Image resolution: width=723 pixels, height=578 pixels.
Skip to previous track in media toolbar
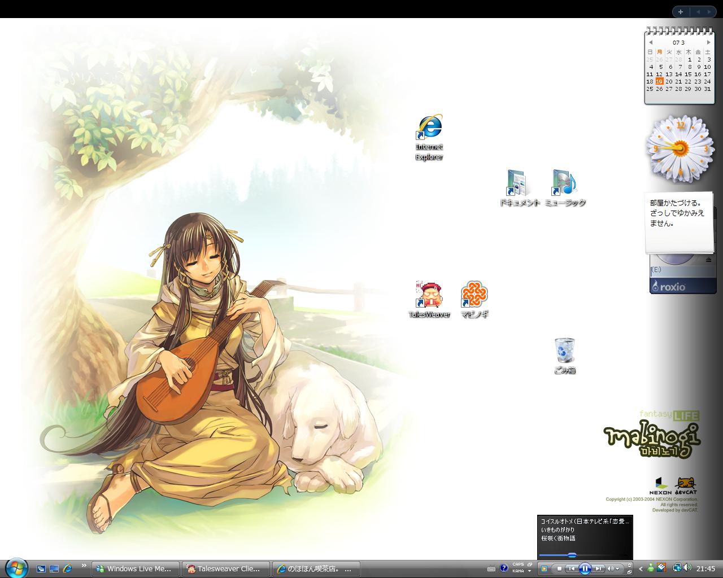coord(572,568)
